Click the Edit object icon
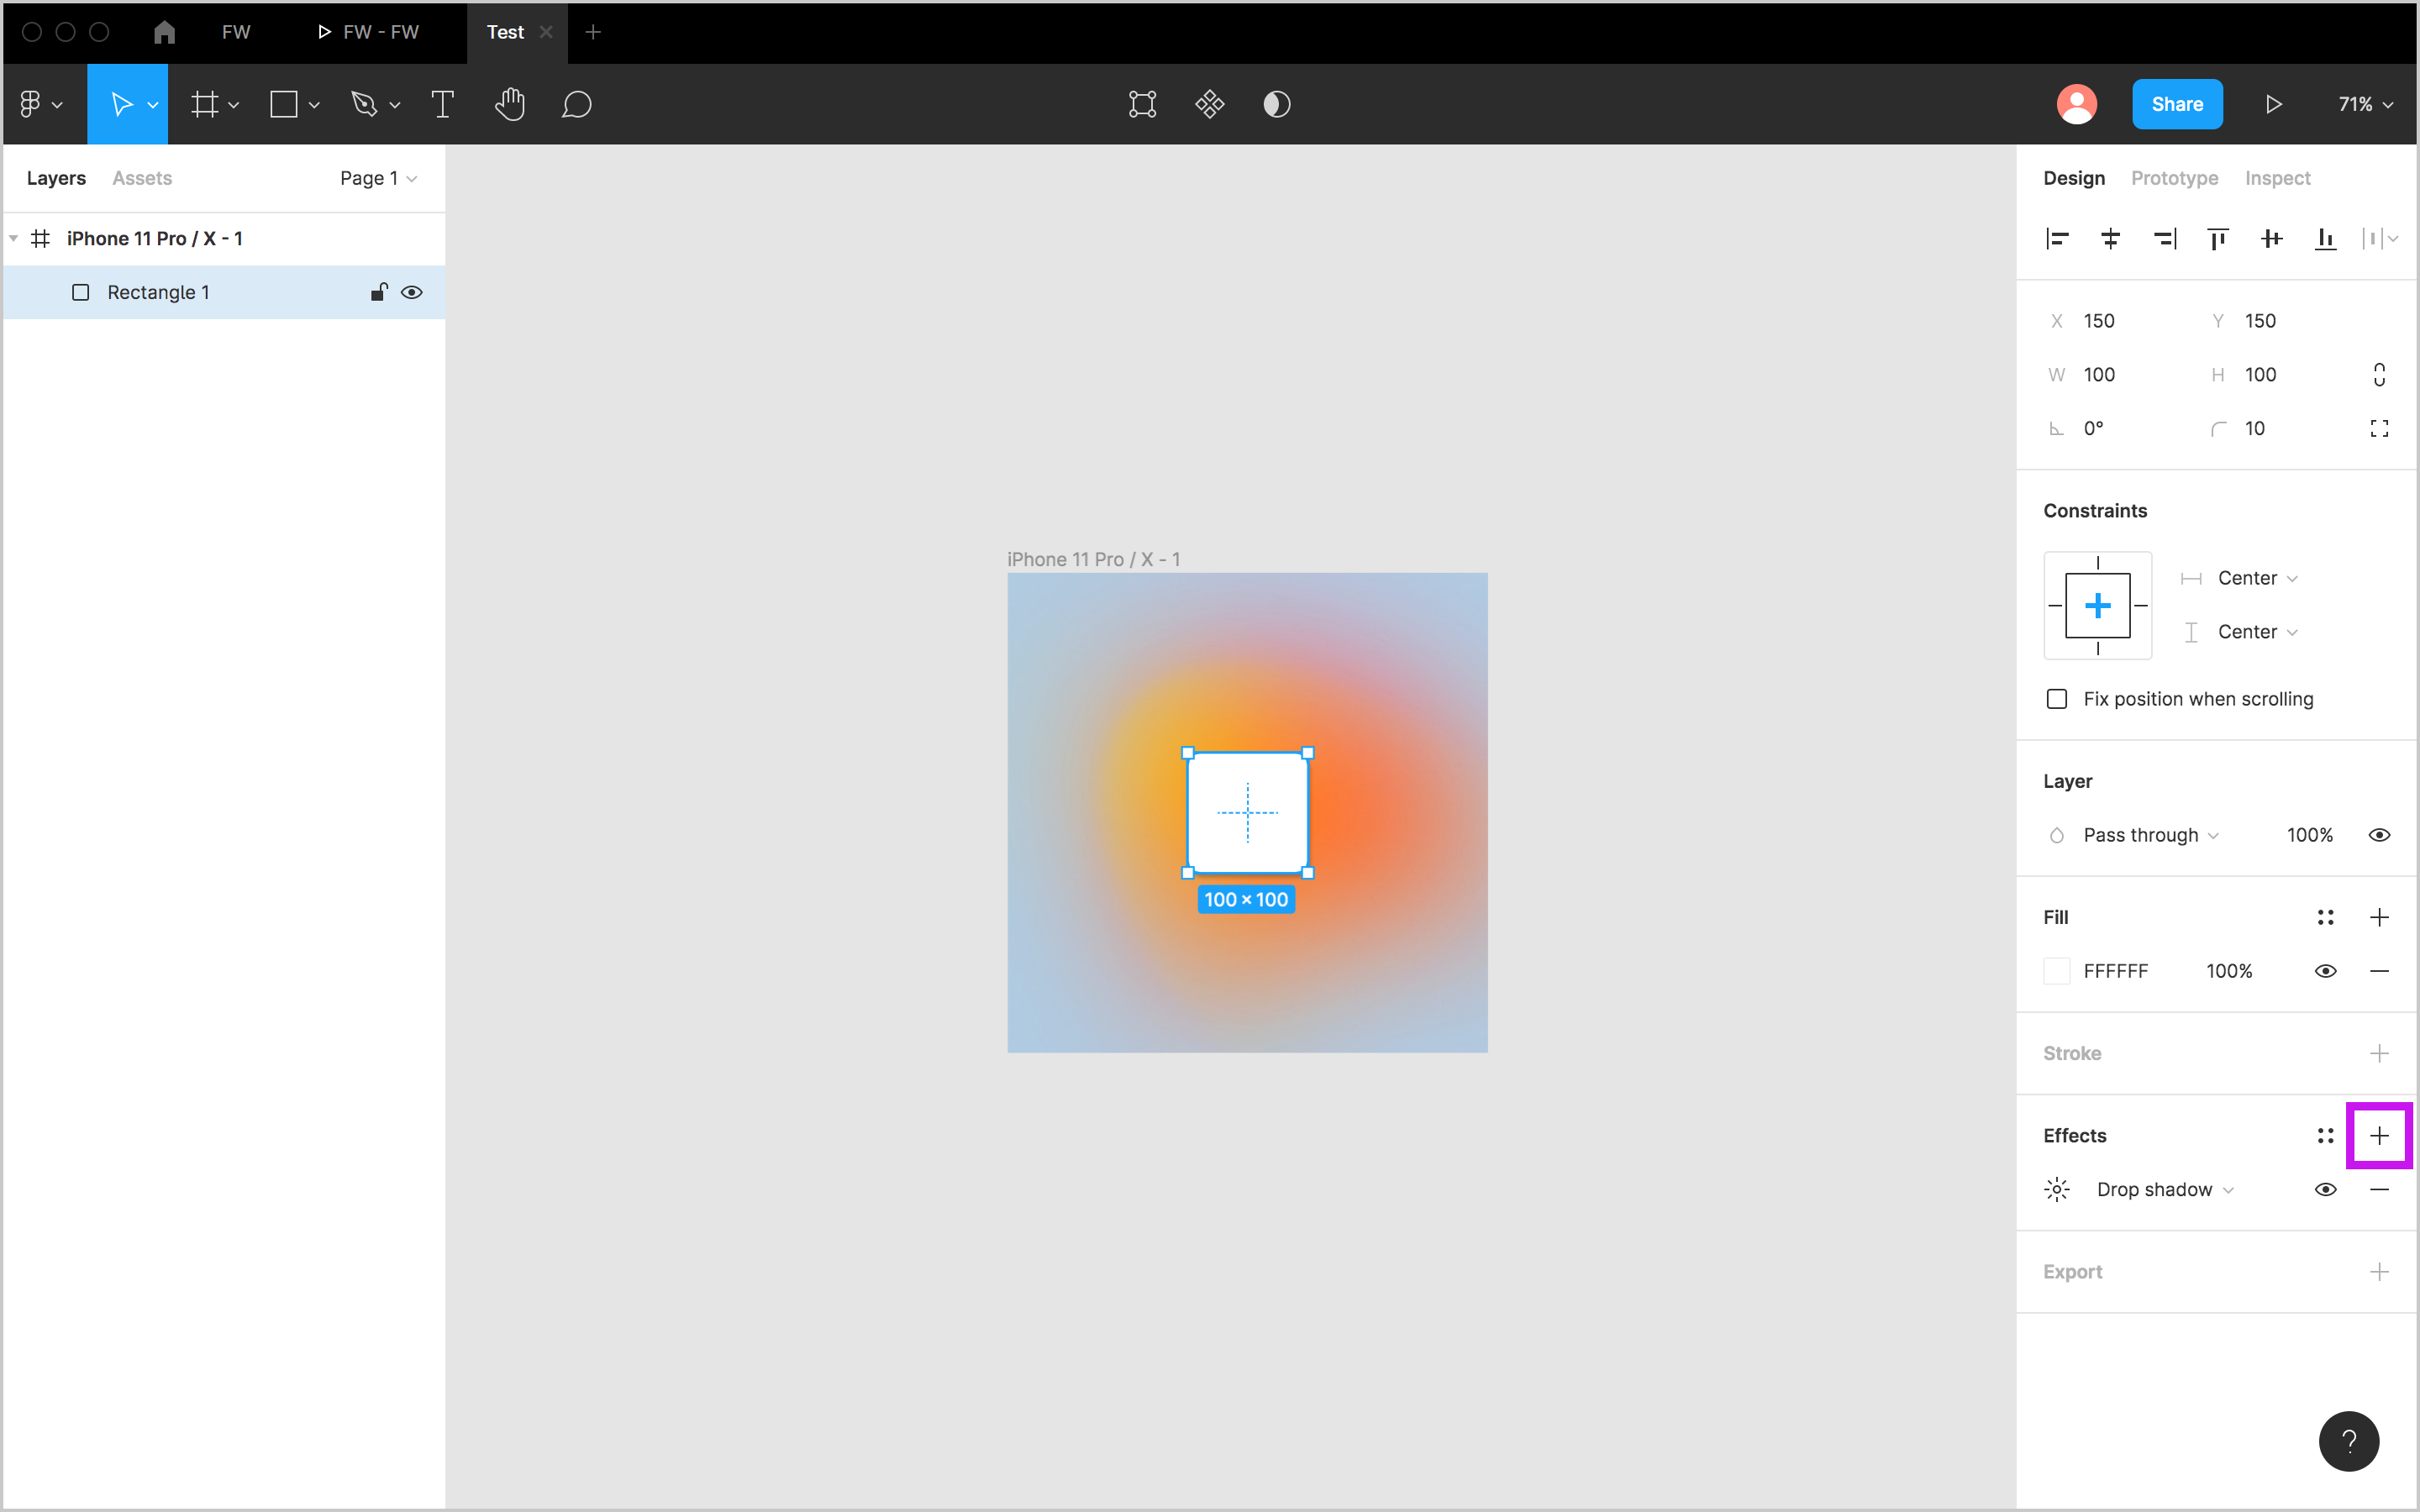2420x1512 pixels. click(x=1142, y=104)
